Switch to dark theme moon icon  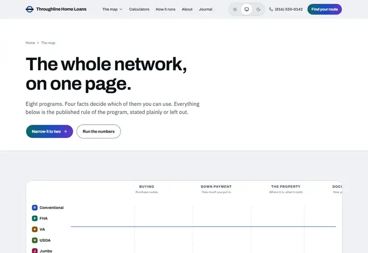click(259, 9)
